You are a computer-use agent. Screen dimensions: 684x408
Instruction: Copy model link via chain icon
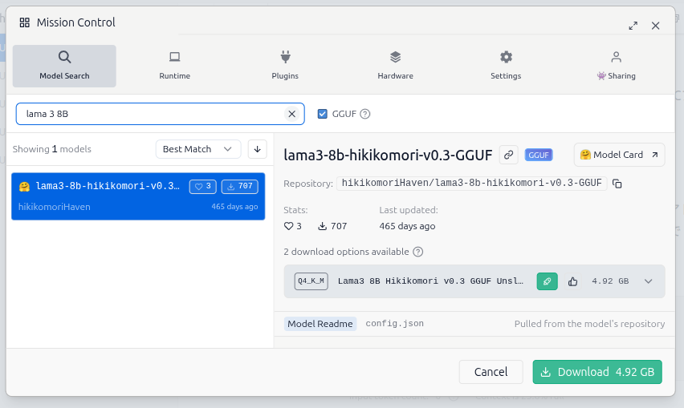508,155
